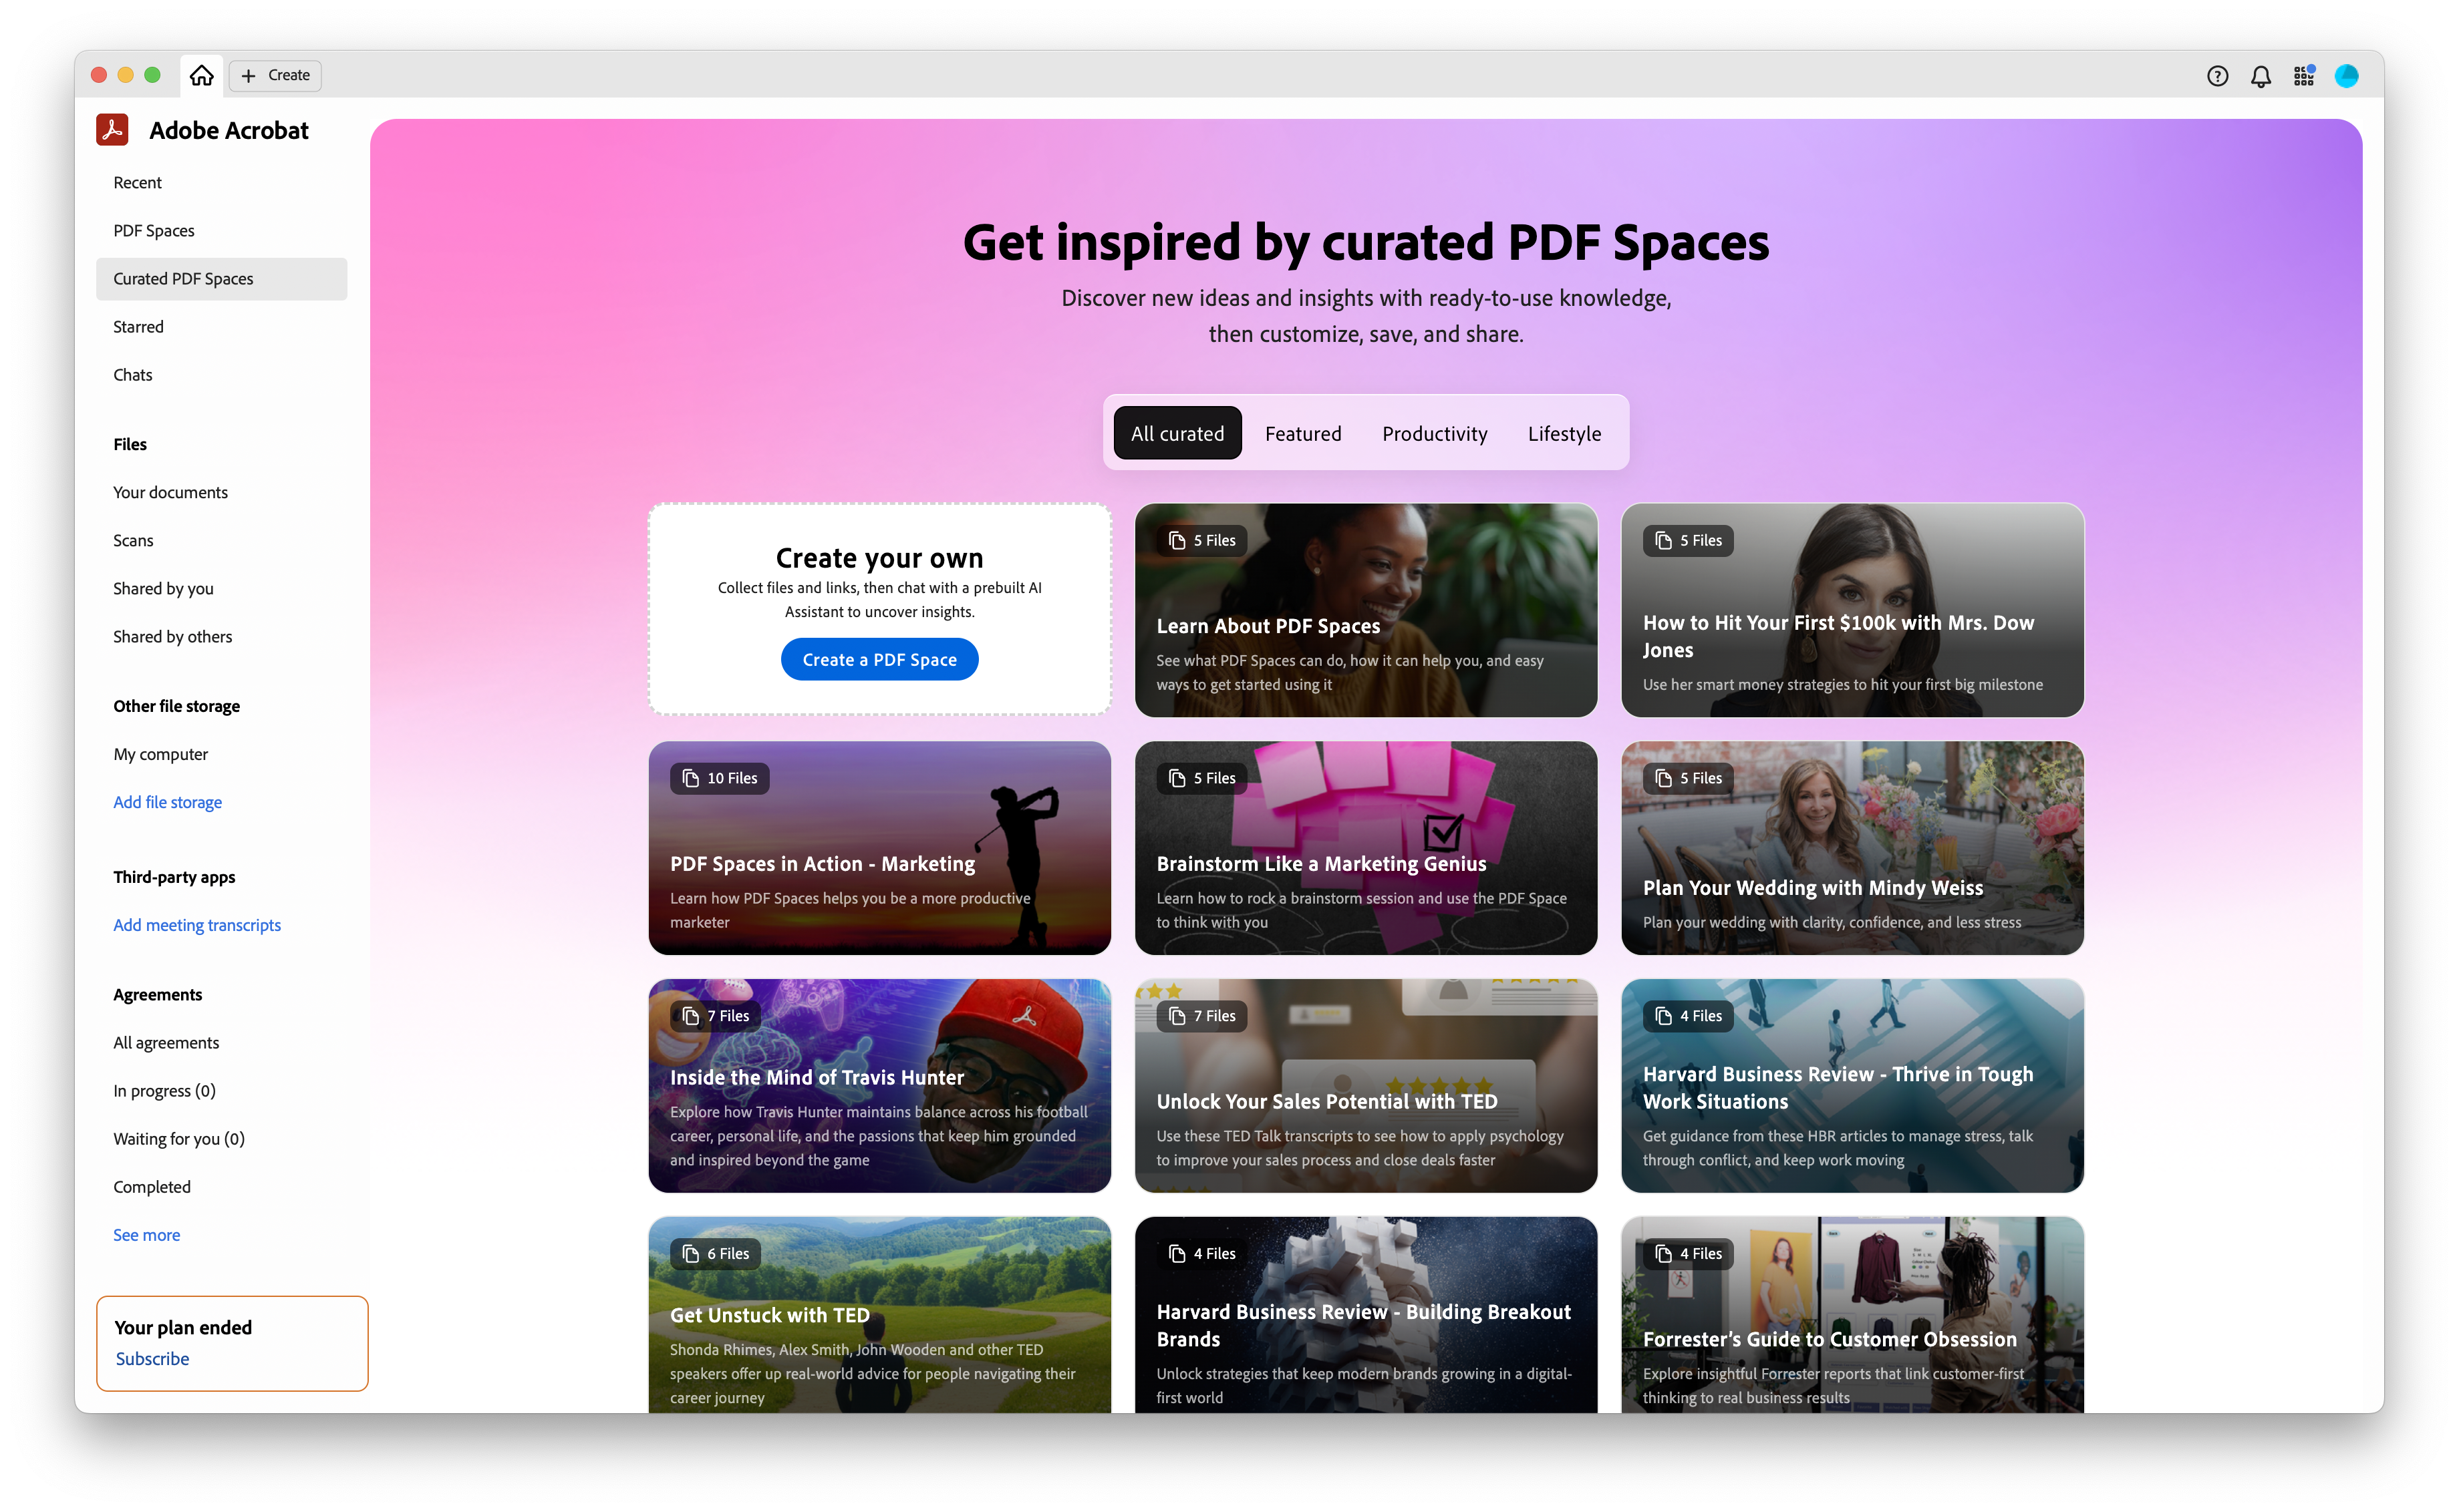The width and height of the screenshot is (2459, 1512).
Task: Open the Help question mark icon
Action: [x=2217, y=76]
